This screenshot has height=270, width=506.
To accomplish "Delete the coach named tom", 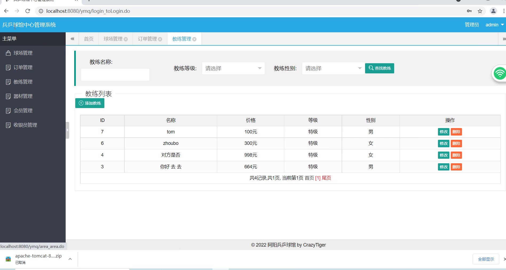I will point(456,132).
